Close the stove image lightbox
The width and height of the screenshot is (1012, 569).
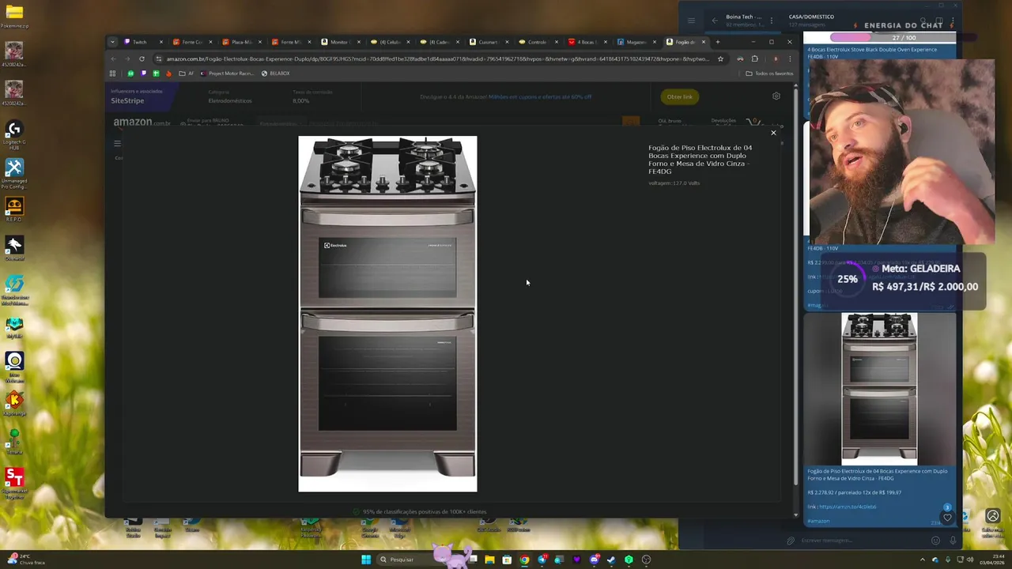[773, 133]
